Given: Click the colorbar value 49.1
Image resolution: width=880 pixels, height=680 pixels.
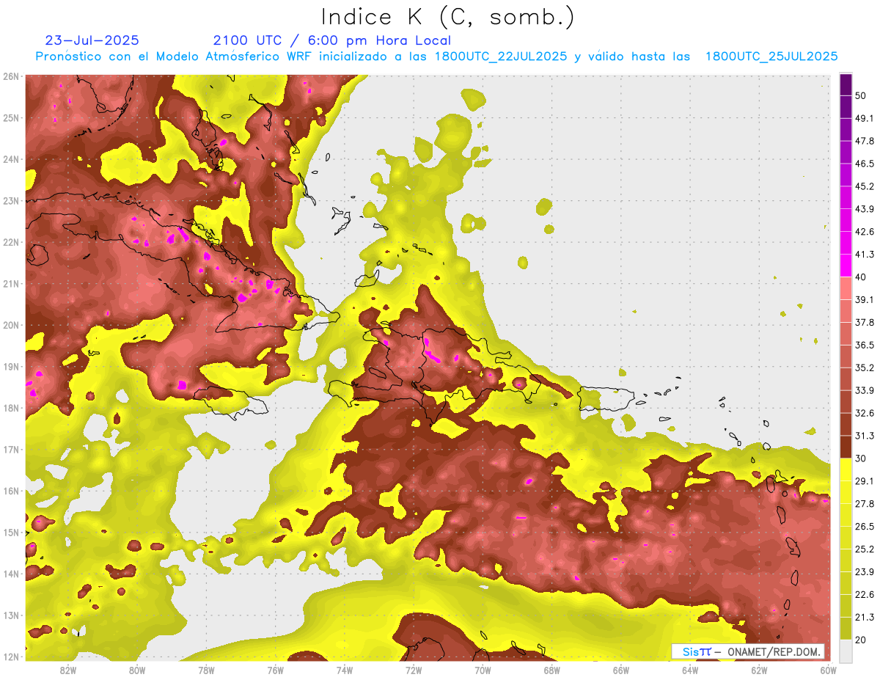Looking at the screenshot, I should [x=865, y=118].
